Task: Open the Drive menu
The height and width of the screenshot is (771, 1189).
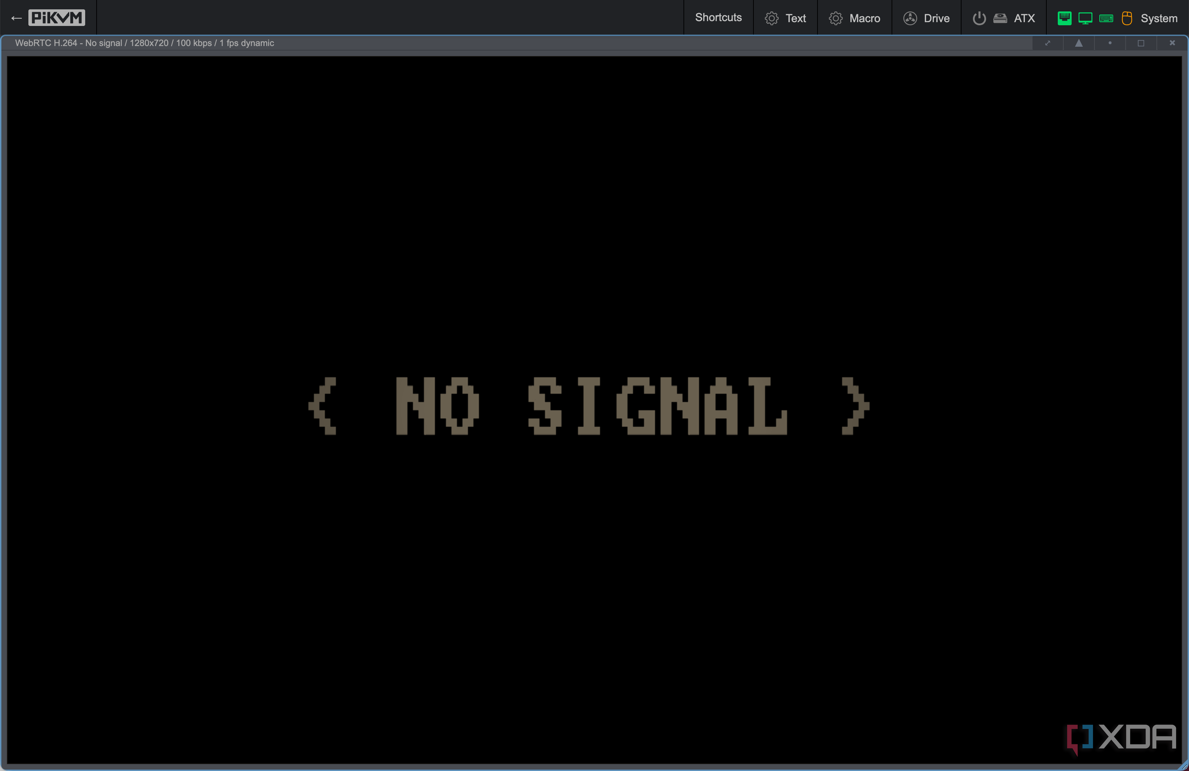Action: point(926,18)
